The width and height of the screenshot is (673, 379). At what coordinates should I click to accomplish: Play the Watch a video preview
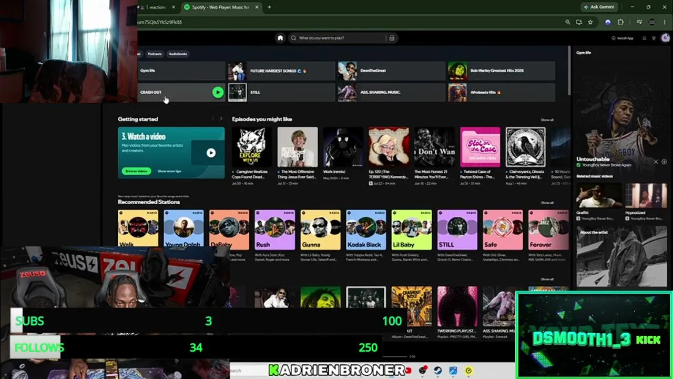point(211,153)
